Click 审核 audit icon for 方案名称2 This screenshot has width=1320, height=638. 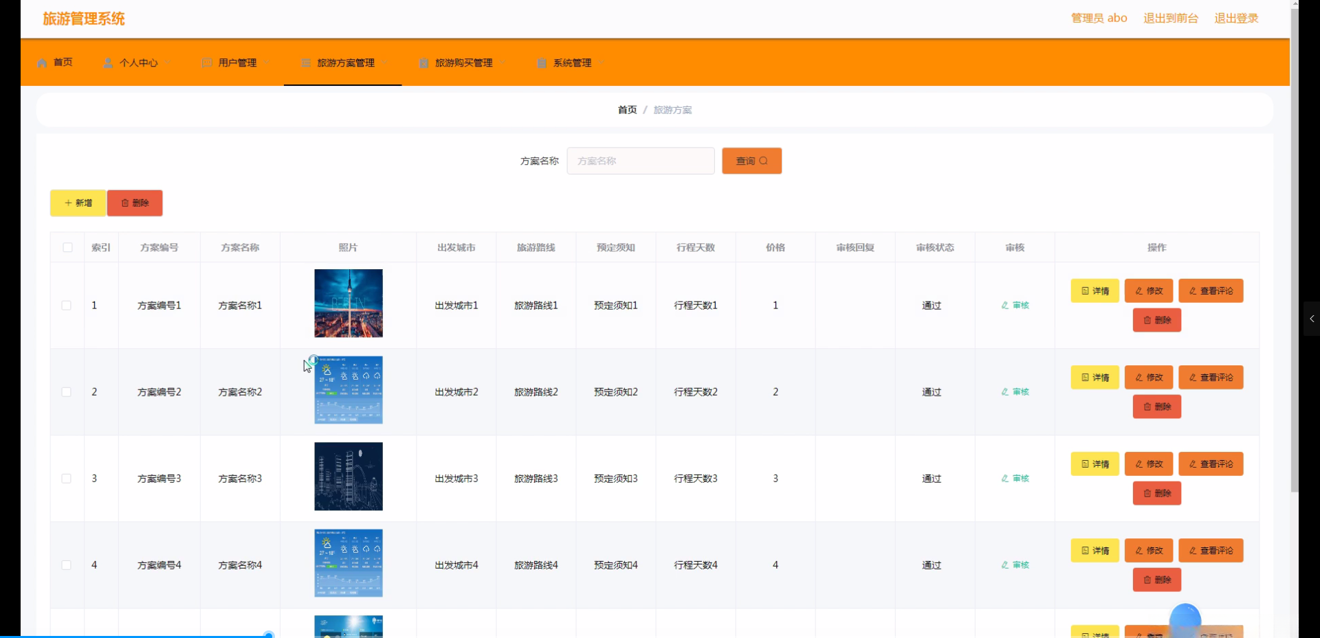1015,392
